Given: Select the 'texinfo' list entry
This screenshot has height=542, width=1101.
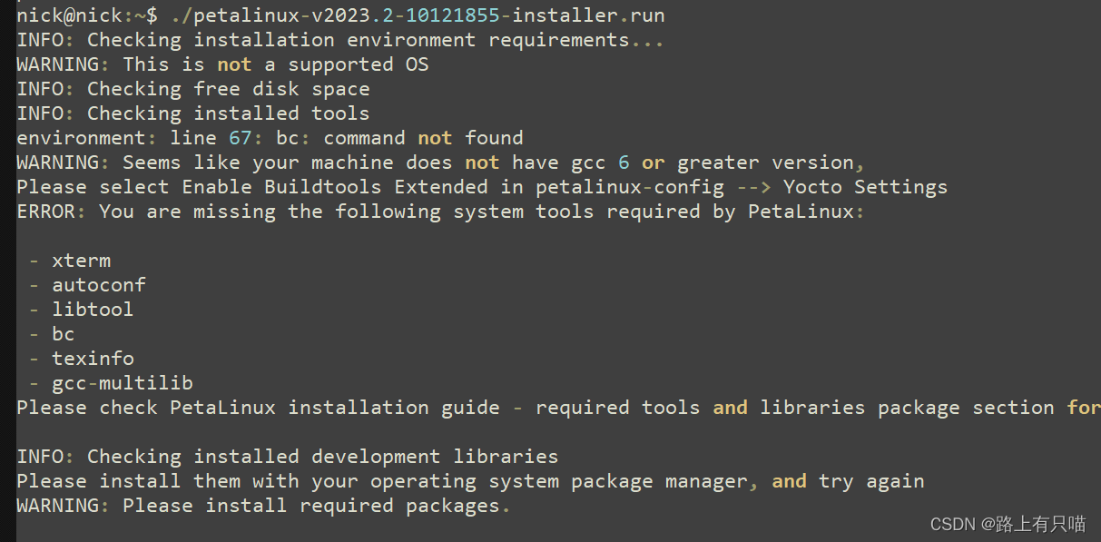Looking at the screenshot, I should tap(81, 359).
